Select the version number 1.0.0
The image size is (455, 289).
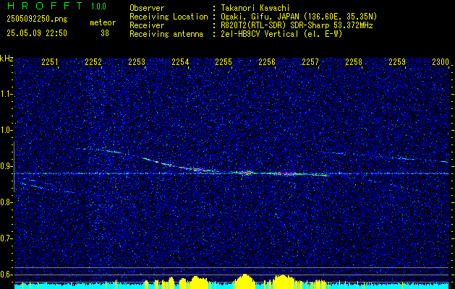coord(98,6)
